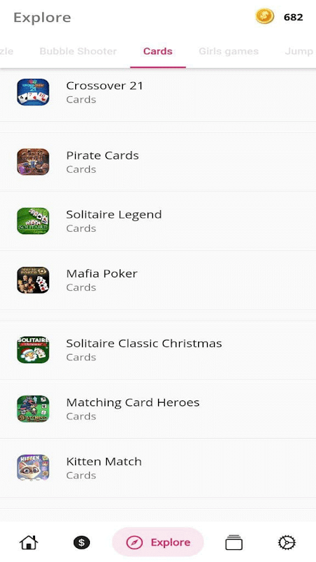316x562 pixels.
Task: Tap the Mafia Poker game icon
Action: pyautogui.click(x=33, y=280)
